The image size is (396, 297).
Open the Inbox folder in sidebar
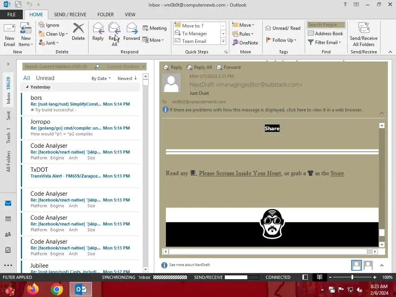pyautogui.click(x=9, y=90)
